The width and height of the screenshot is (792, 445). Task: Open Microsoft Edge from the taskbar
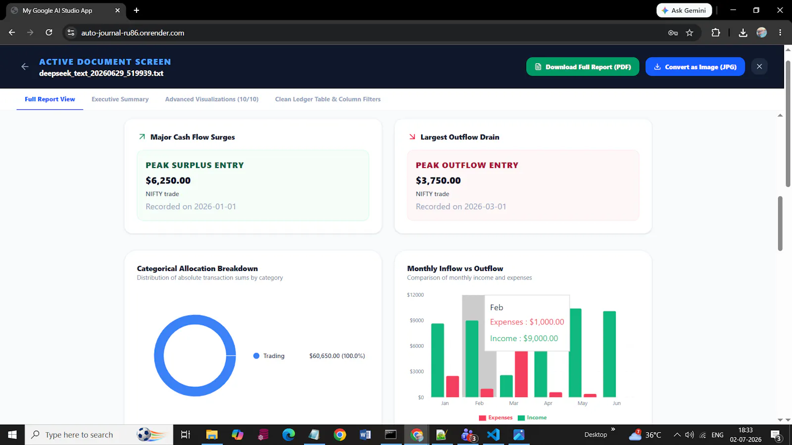tap(289, 435)
